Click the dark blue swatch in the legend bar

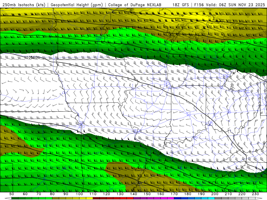(178, 198)
